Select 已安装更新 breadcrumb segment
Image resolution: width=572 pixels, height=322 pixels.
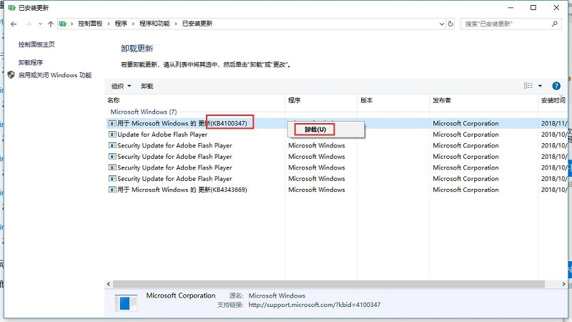pyautogui.click(x=197, y=24)
